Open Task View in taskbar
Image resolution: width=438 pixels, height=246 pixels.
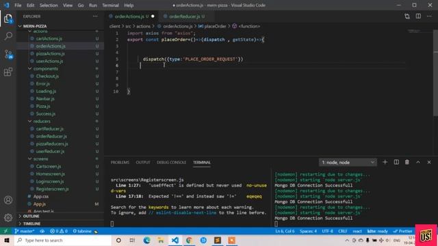[132, 240]
